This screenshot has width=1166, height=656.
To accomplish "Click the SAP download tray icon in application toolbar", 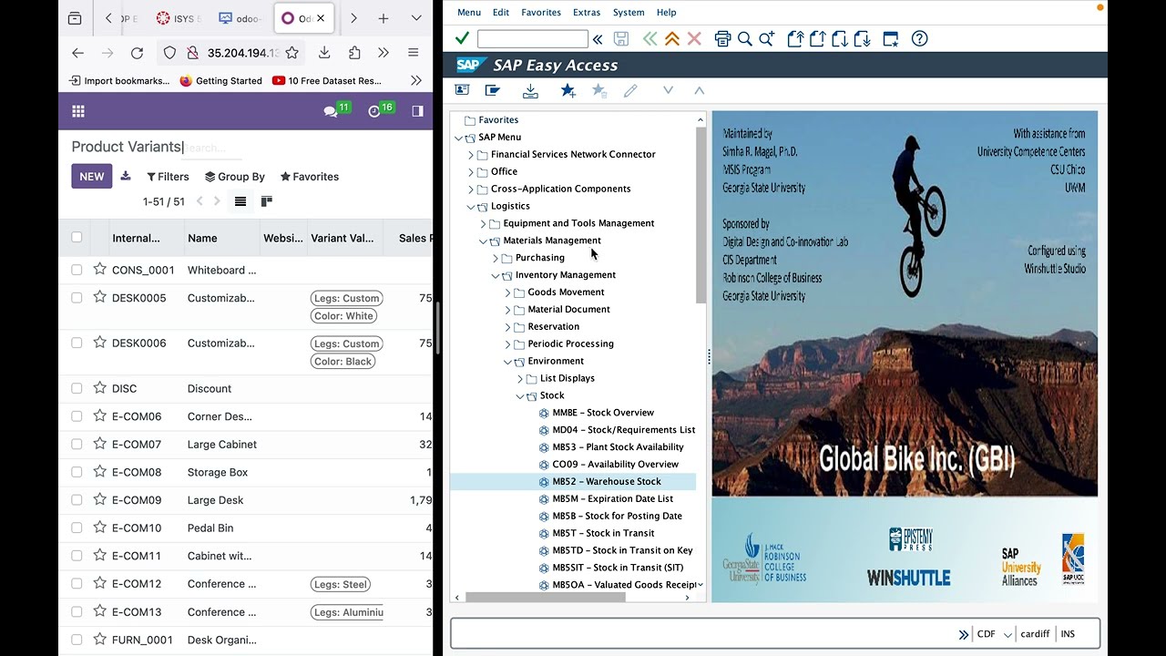I will [530, 90].
